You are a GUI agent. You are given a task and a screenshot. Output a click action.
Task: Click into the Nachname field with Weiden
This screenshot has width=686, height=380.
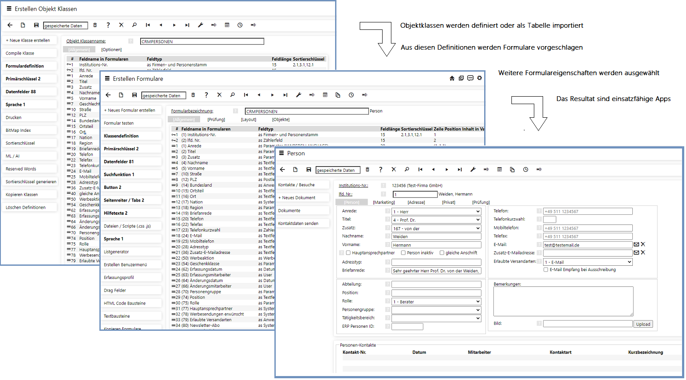tap(436, 236)
